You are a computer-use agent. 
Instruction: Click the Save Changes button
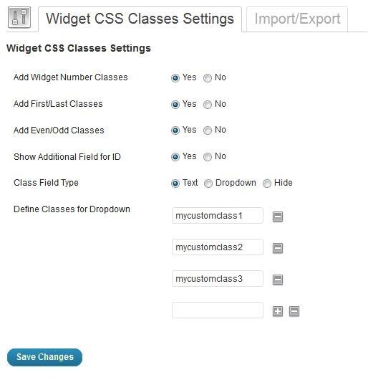pyautogui.click(x=45, y=357)
